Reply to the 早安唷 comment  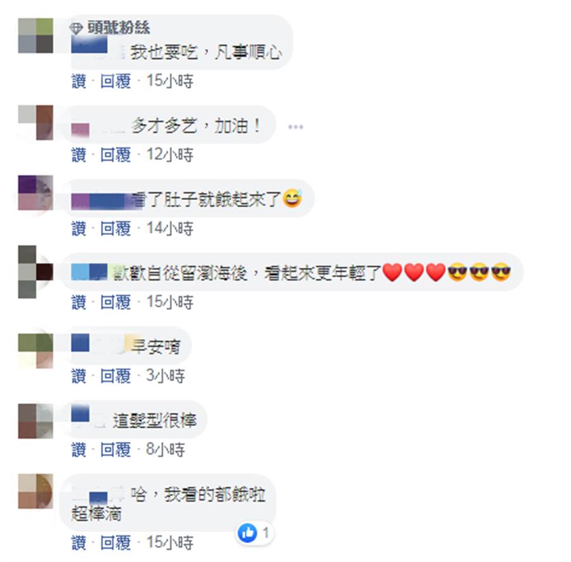(115, 376)
